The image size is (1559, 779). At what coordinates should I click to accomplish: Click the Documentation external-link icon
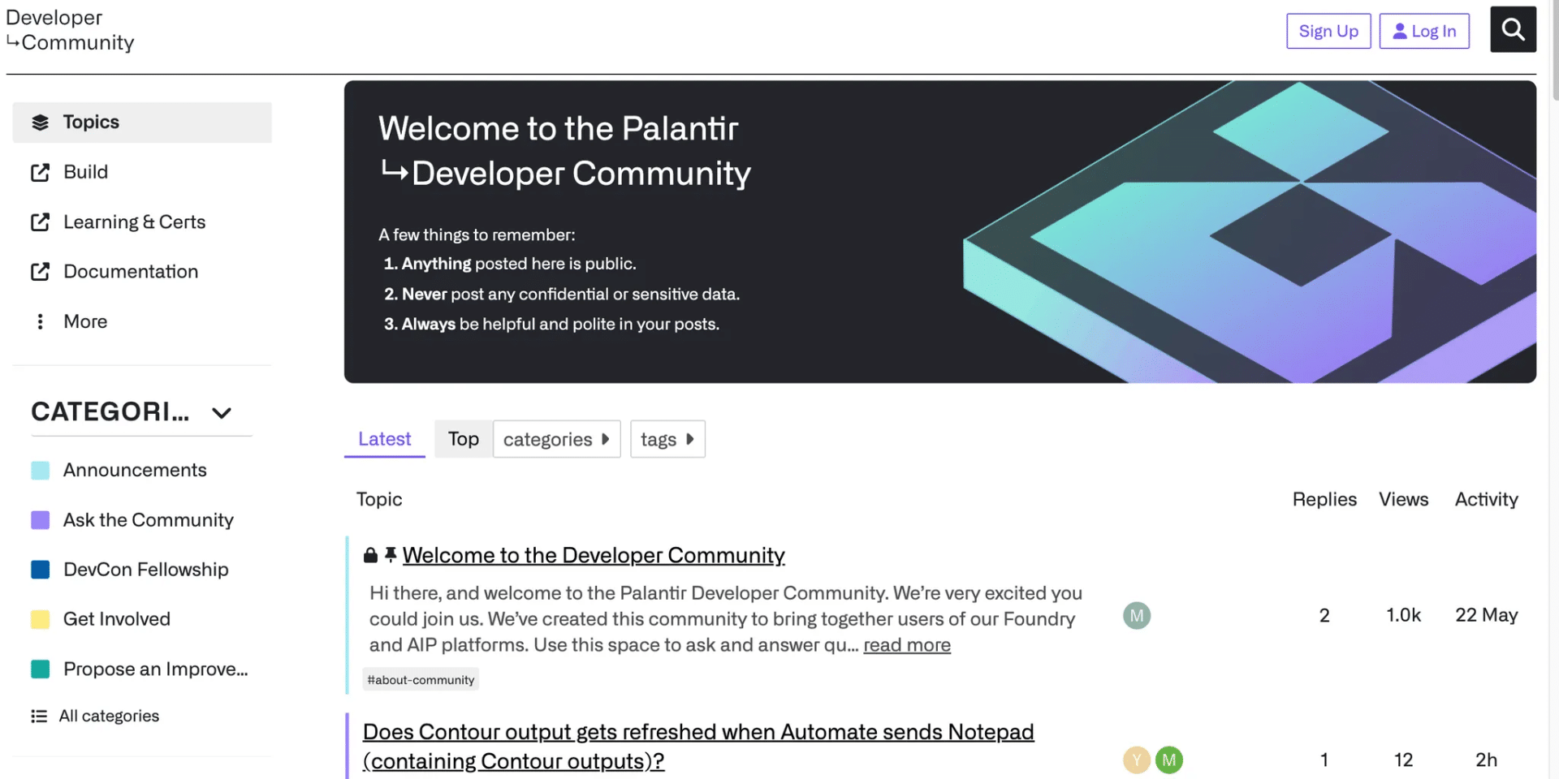(40, 272)
